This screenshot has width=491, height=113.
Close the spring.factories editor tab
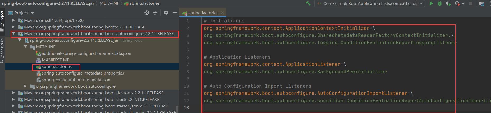click(x=222, y=12)
